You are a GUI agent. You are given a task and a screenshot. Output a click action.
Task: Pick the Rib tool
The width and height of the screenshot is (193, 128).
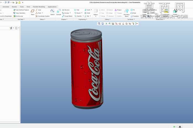87,16
